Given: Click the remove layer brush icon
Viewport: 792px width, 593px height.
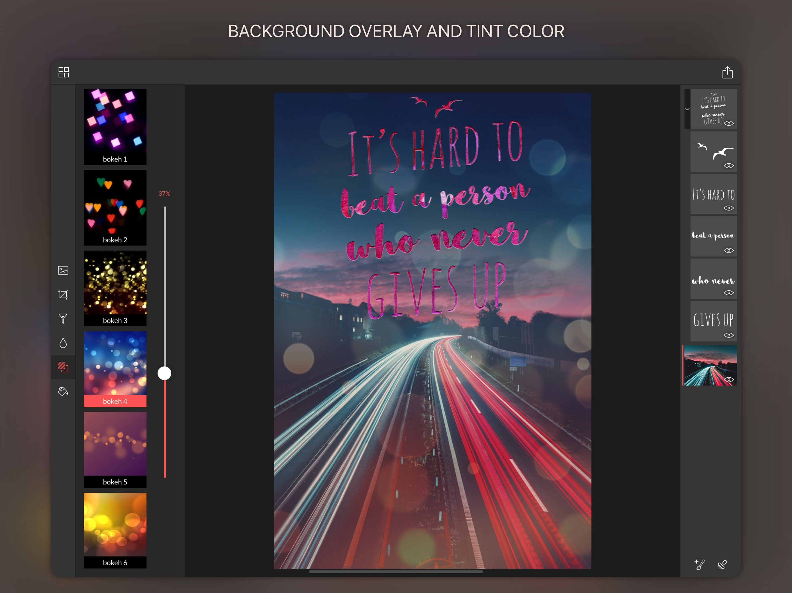Looking at the screenshot, I should pyautogui.click(x=722, y=564).
